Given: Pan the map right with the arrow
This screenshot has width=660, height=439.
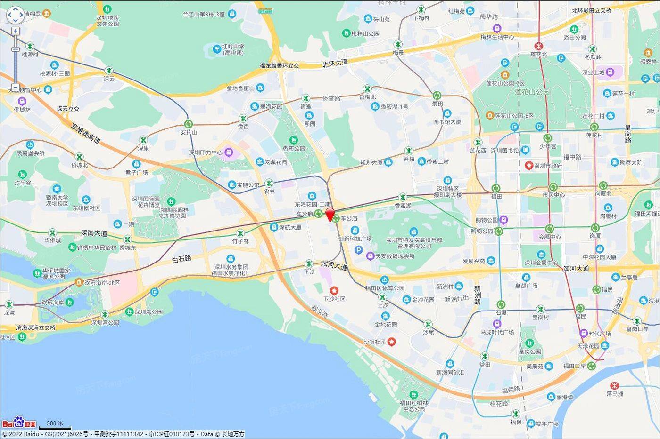Looking at the screenshot, I should pyautogui.click(x=21, y=15).
